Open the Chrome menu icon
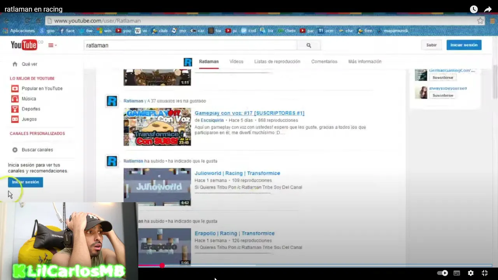The height and width of the screenshot is (280, 498). pyautogui.click(x=492, y=21)
